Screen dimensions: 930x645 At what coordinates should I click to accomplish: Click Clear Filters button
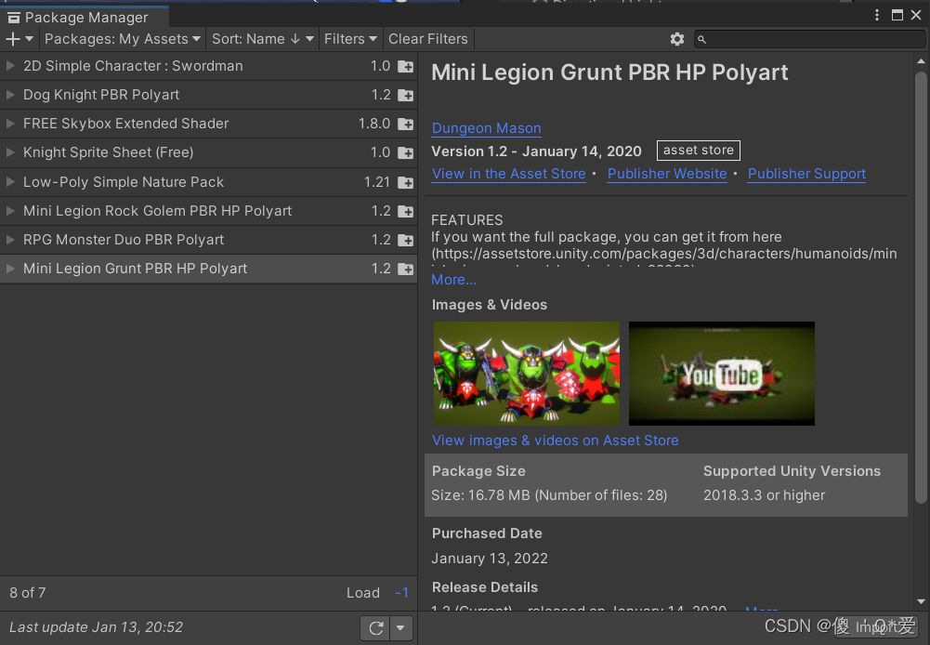tap(428, 39)
